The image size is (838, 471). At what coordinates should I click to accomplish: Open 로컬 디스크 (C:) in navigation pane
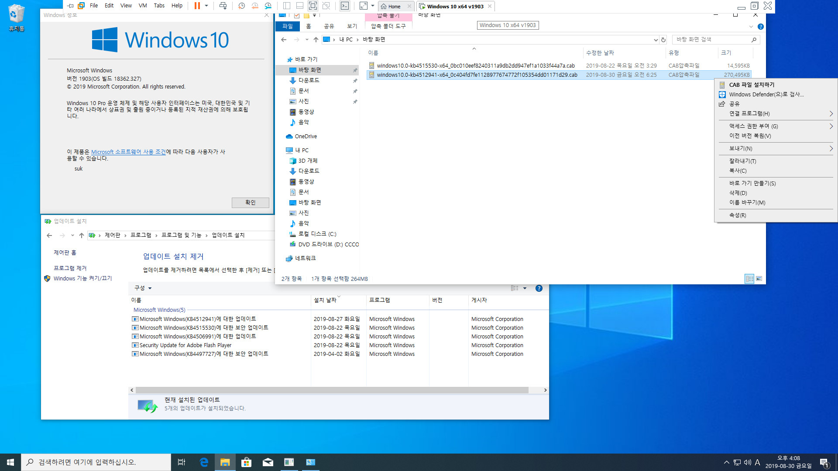[317, 234]
